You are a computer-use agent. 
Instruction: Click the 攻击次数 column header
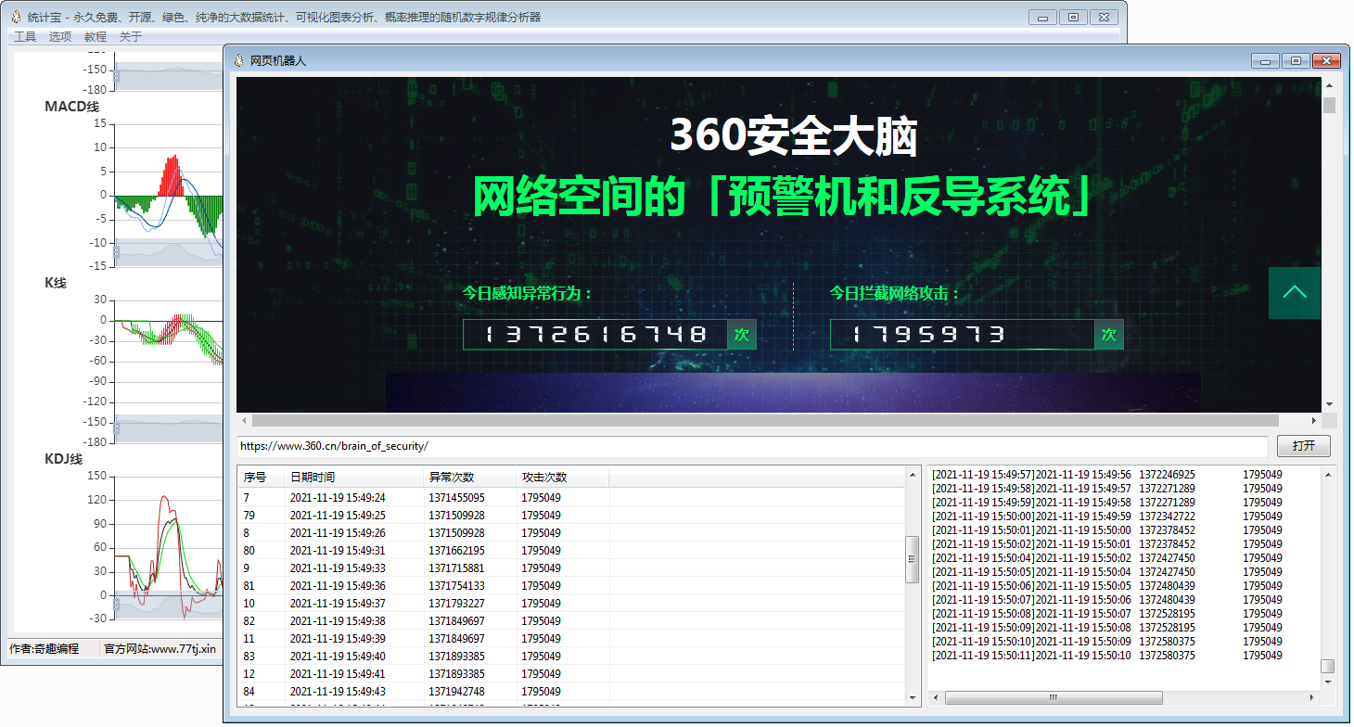[x=562, y=478]
